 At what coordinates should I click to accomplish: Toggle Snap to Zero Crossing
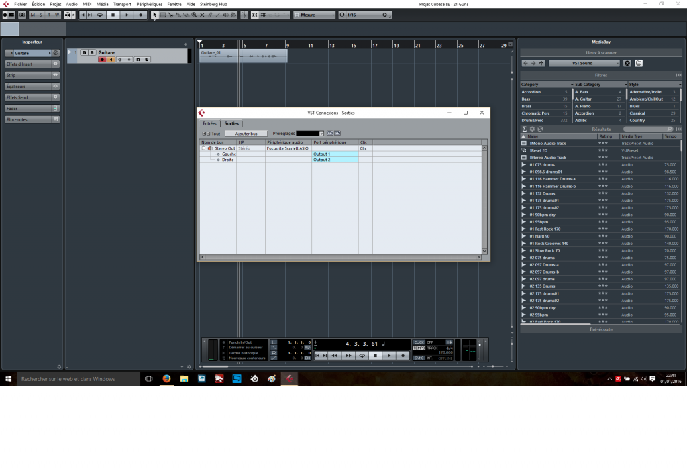point(244,15)
